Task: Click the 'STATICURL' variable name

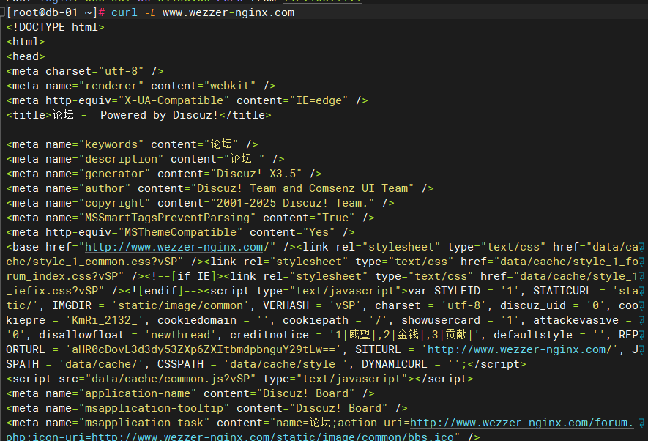Action: coord(562,291)
